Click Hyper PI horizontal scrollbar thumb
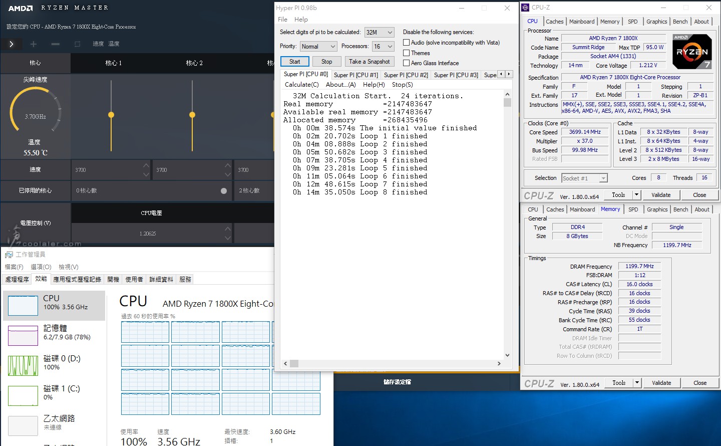This screenshot has height=446, width=721. [x=294, y=364]
